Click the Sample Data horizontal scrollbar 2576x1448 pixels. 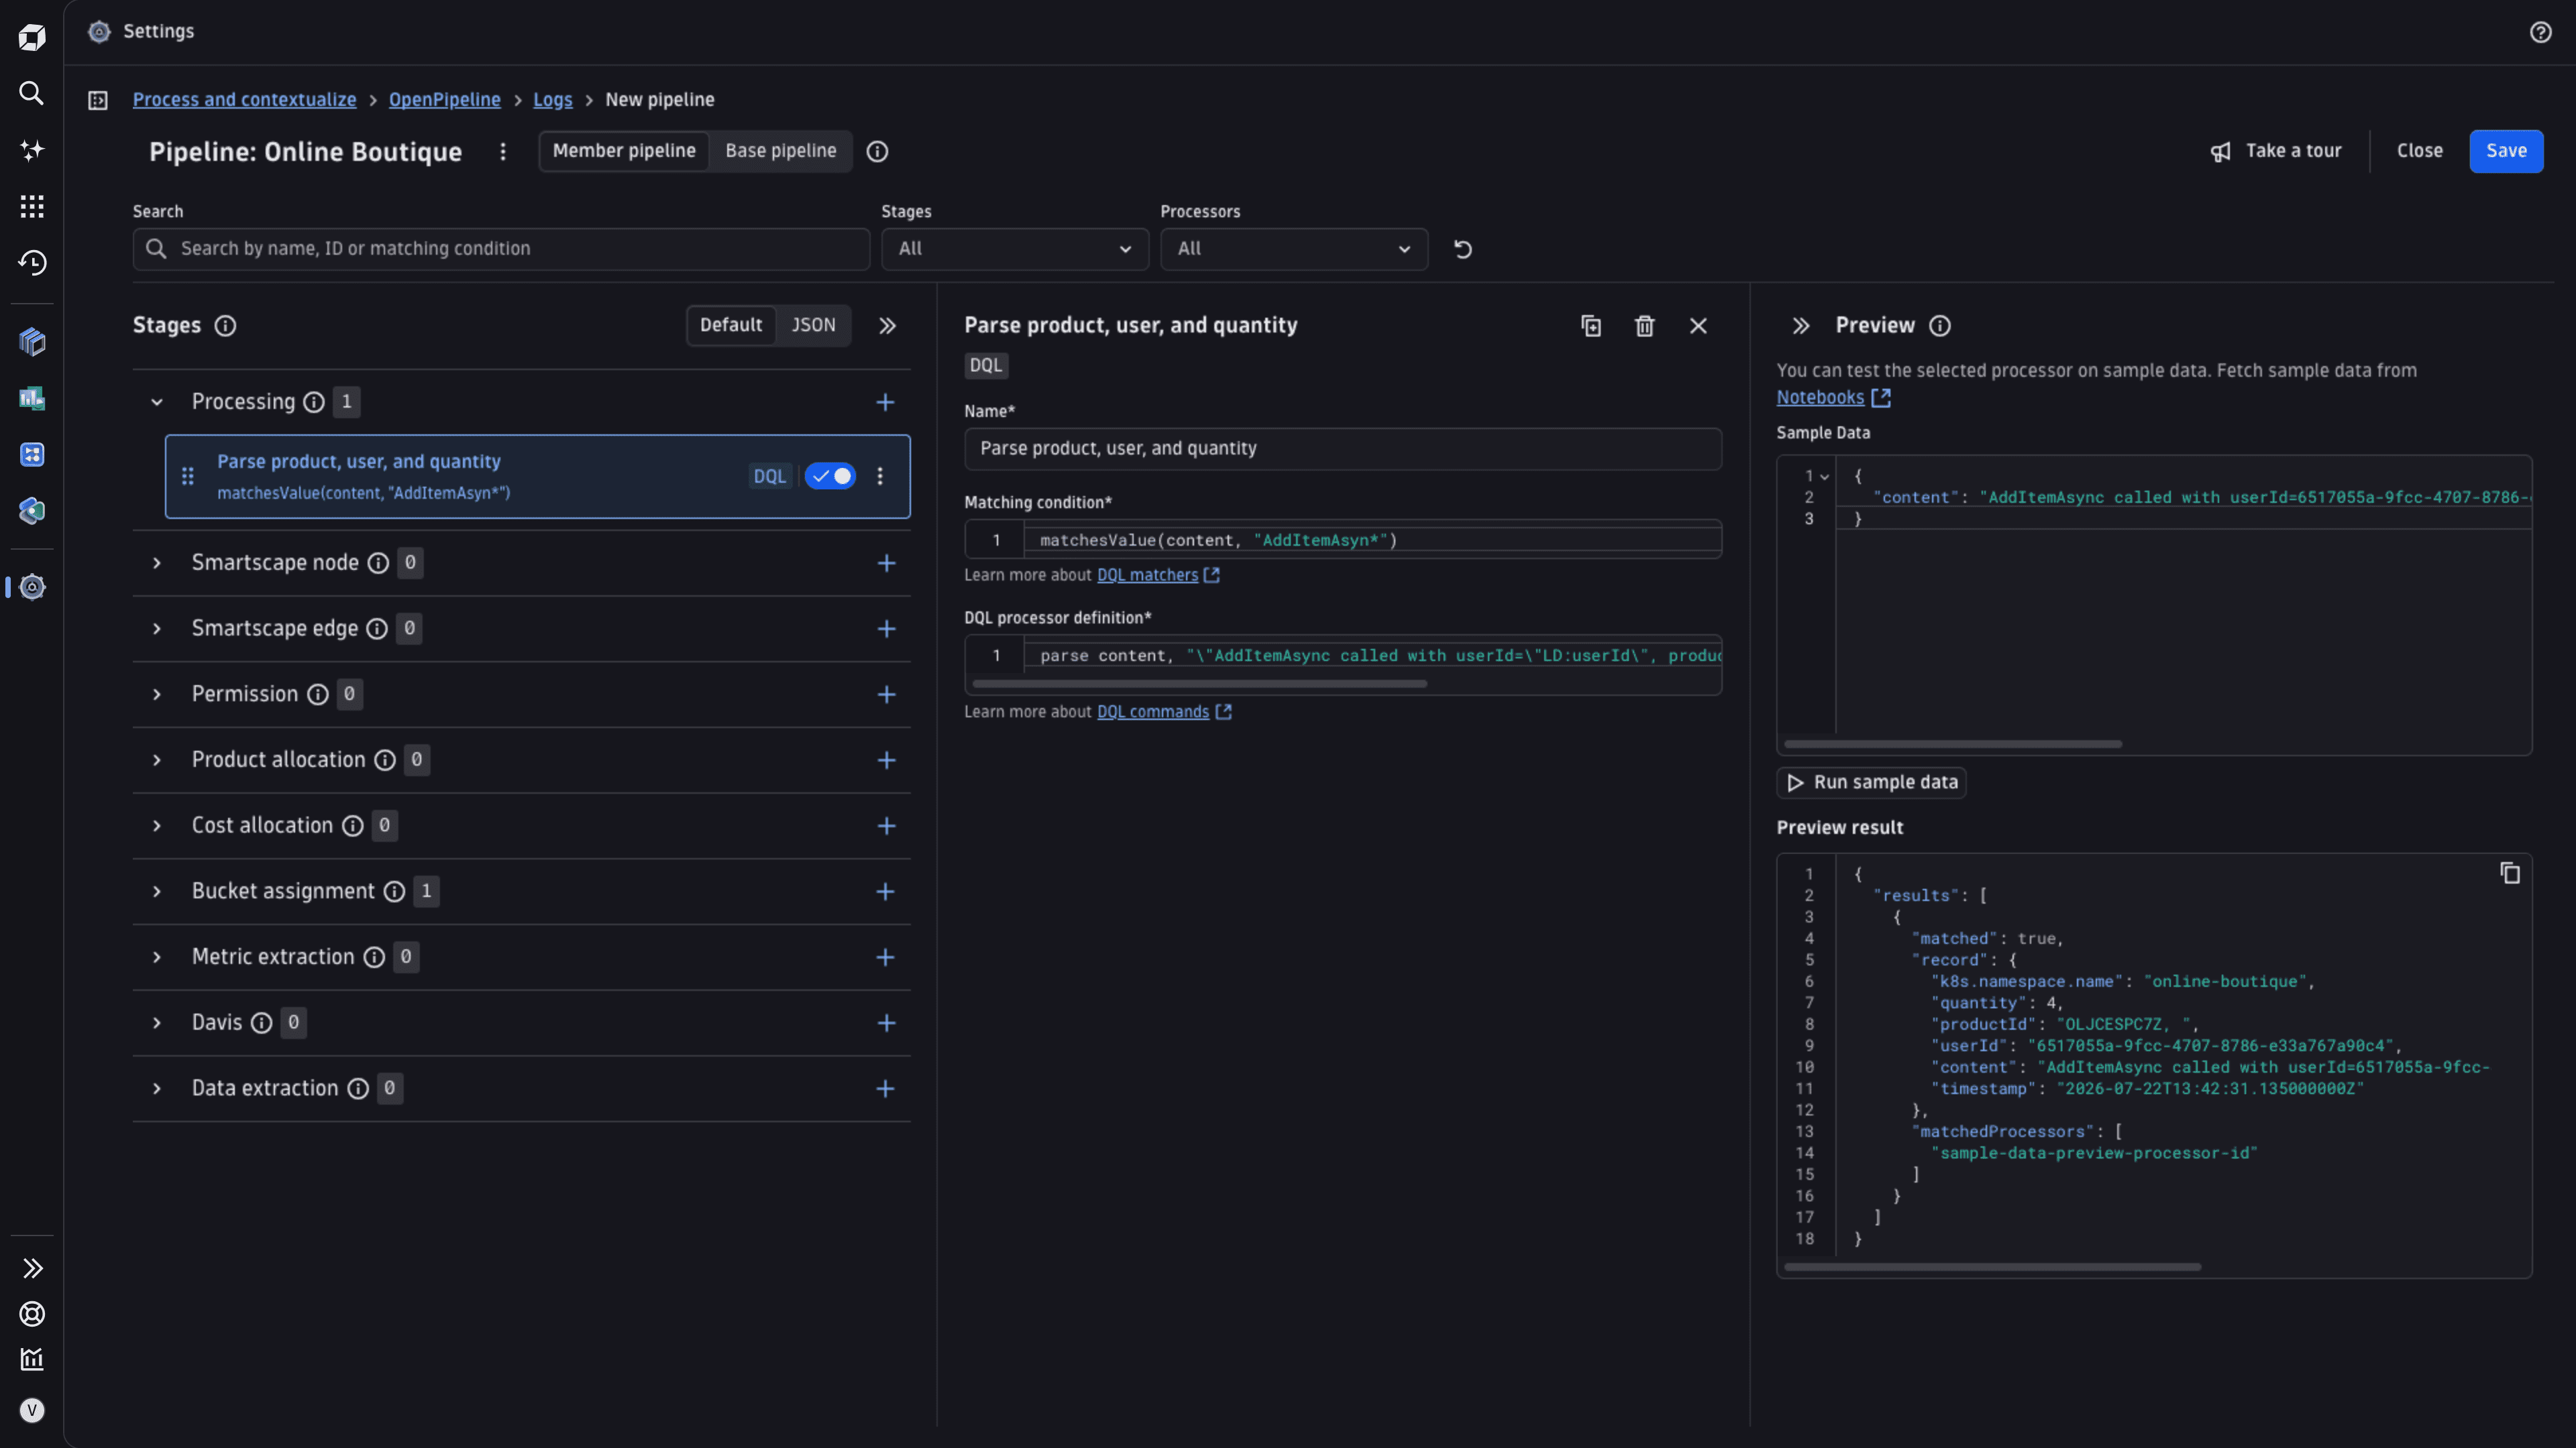pos(1952,745)
